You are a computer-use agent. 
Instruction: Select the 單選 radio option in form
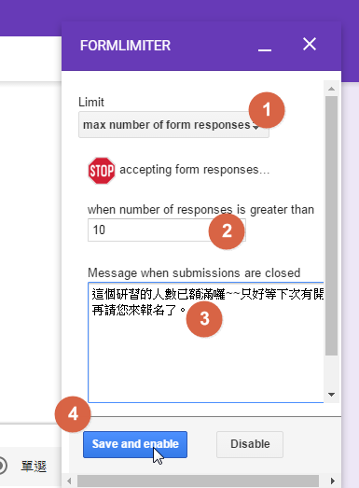point(2,466)
